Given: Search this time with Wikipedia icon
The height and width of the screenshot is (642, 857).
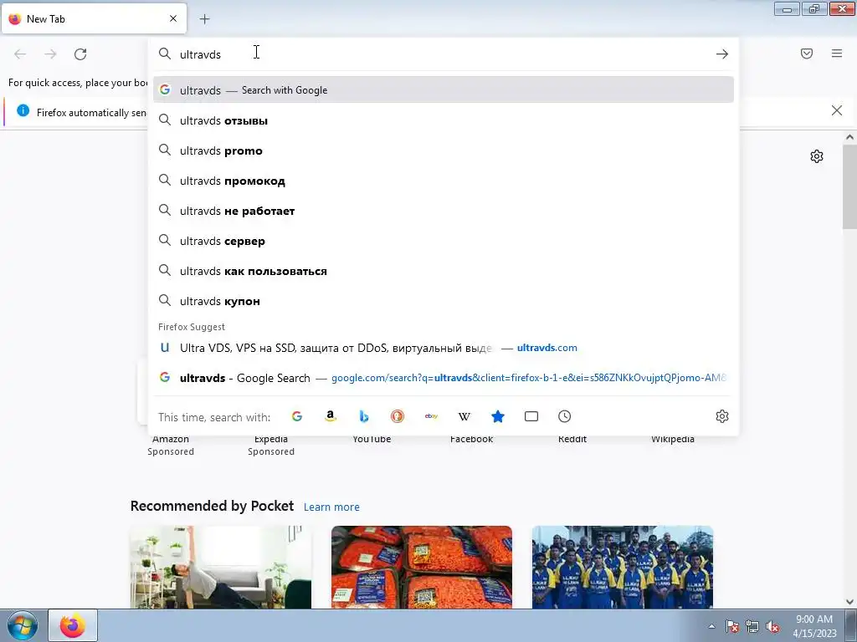Looking at the screenshot, I should pos(464,416).
